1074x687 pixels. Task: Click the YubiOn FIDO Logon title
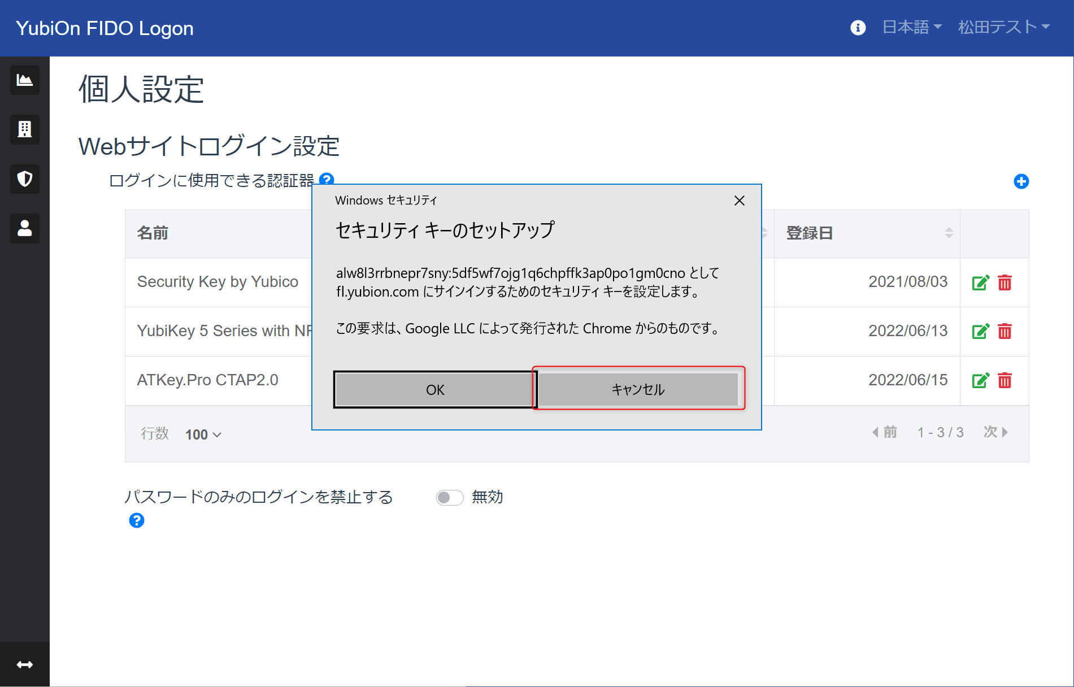(105, 28)
